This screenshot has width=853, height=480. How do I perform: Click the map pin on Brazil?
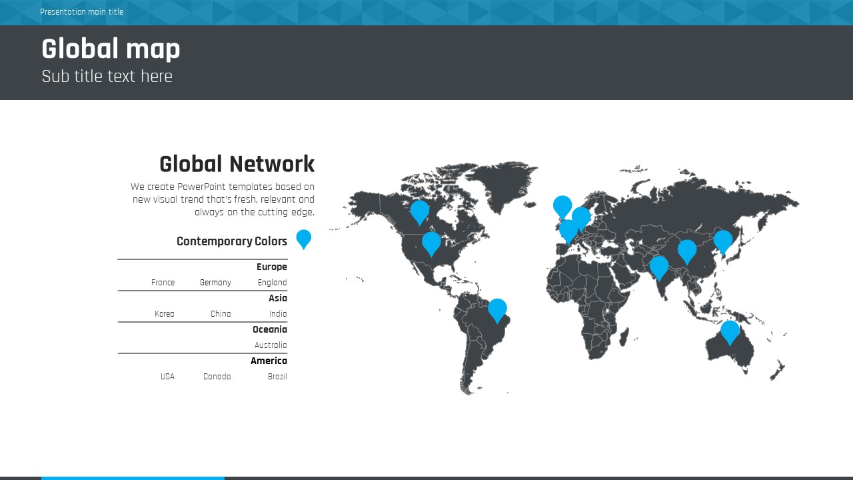pos(497,309)
